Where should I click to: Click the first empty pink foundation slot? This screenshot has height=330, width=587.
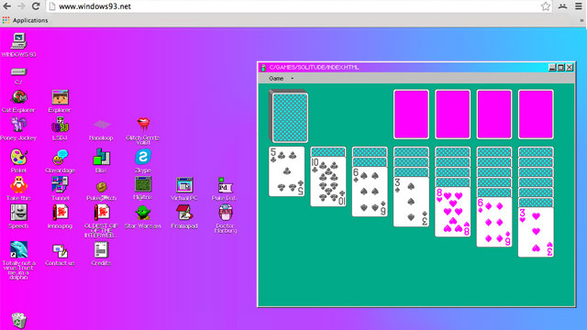tap(411, 115)
